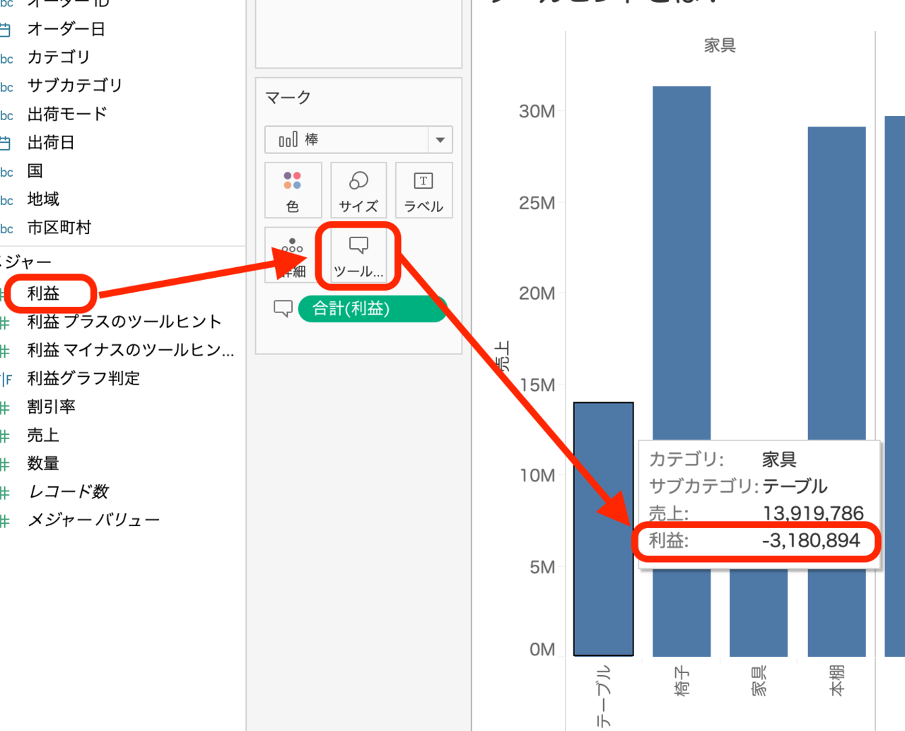This screenshot has height=731, width=905.
Task: Open the Label (ラベル) mark card
Action: pyautogui.click(x=424, y=189)
